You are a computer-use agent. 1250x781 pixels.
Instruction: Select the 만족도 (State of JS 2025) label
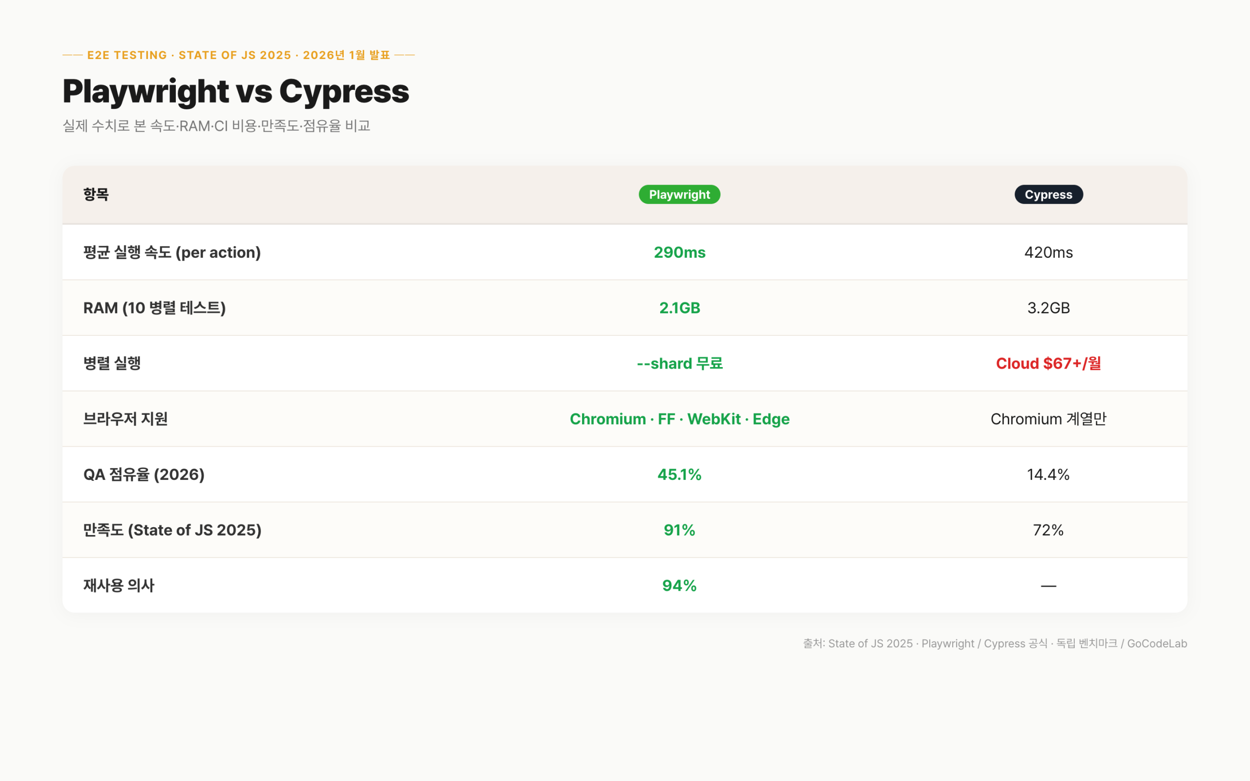[172, 530]
